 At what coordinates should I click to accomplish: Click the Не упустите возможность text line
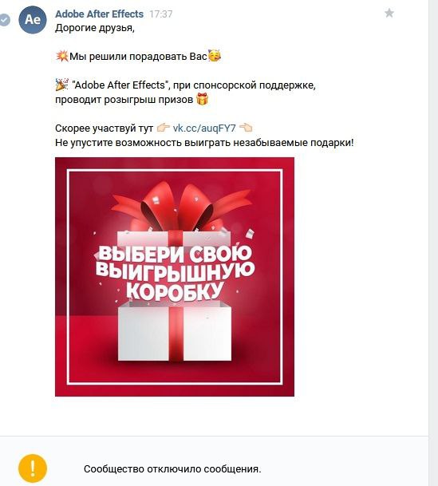pyautogui.click(x=204, y=143)
